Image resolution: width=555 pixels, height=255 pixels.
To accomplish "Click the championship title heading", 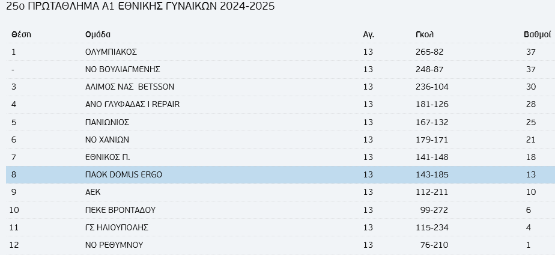I will [141, 6].
